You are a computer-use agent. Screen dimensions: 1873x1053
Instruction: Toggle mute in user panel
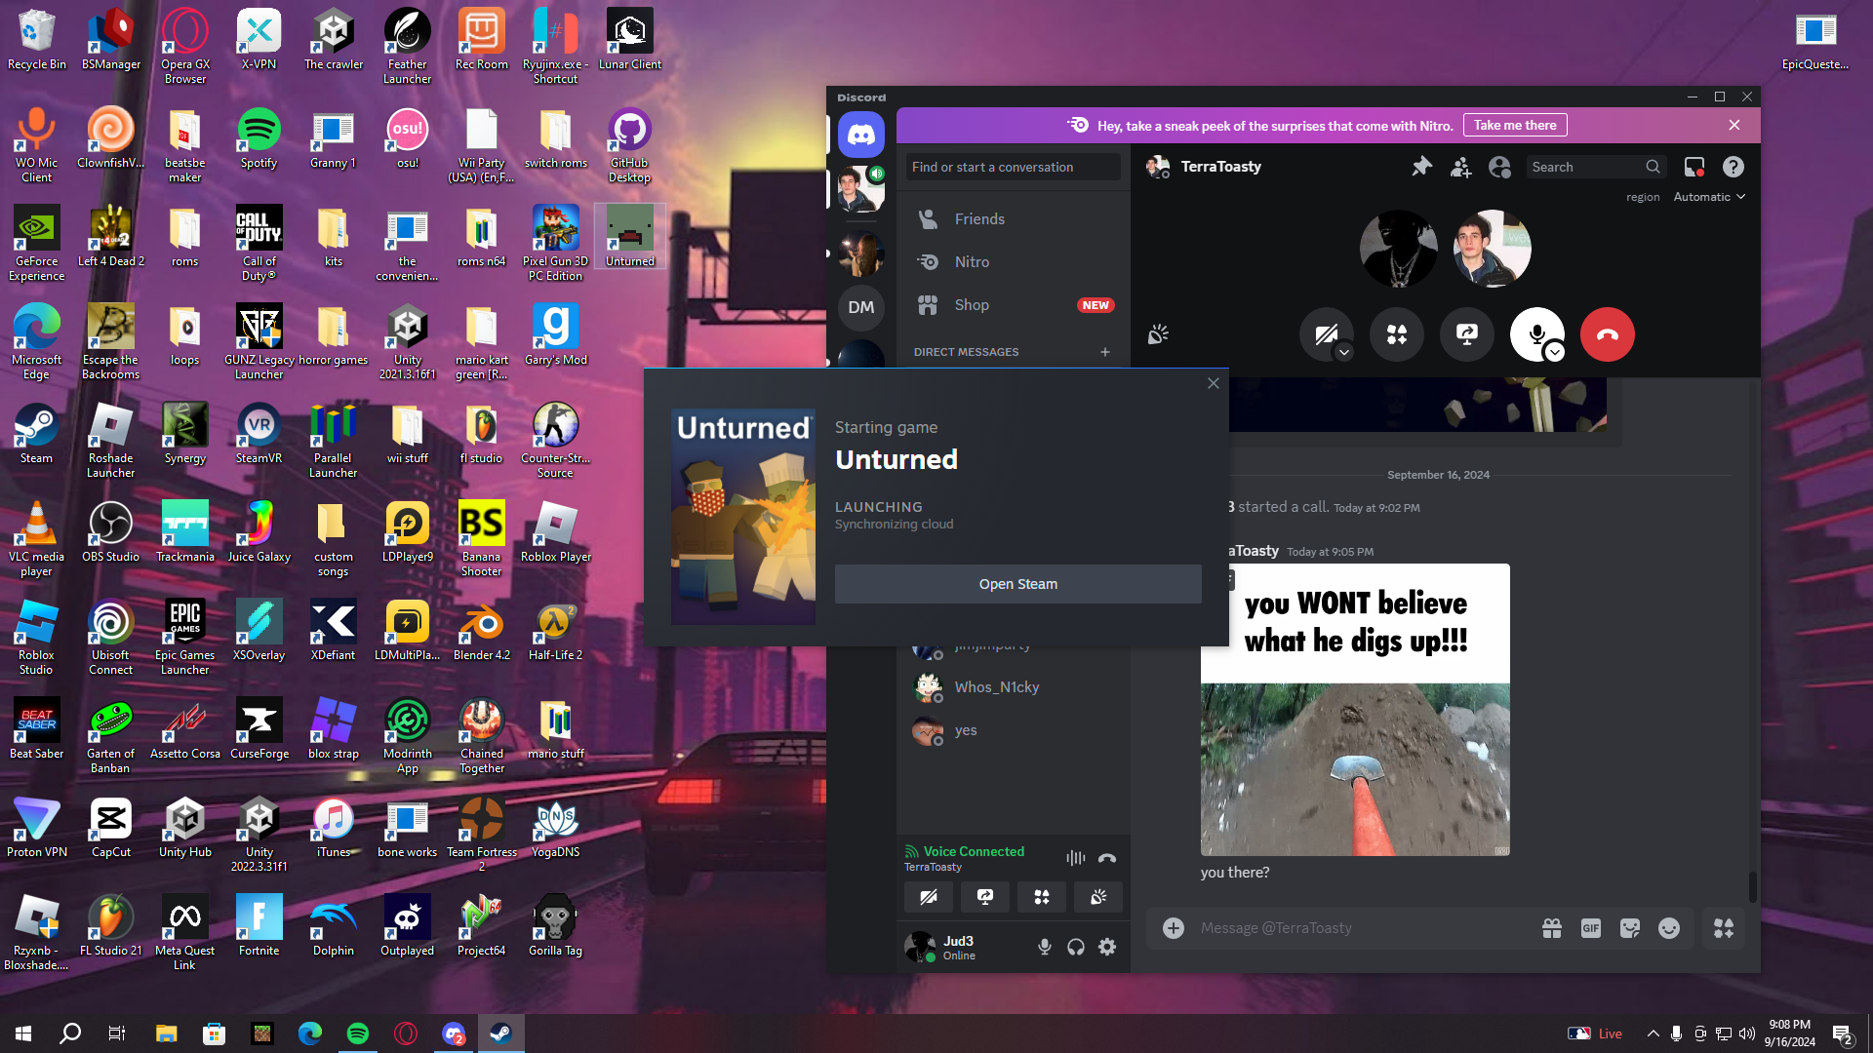1045,947
